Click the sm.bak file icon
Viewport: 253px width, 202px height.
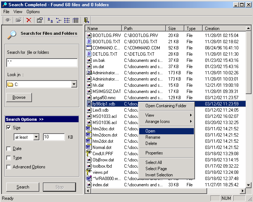[x=89, y=60]
